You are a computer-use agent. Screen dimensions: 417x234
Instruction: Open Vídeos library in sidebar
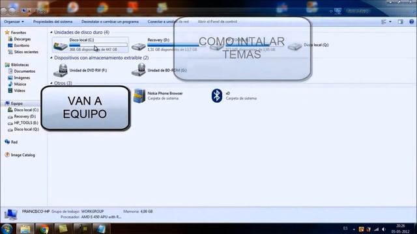click(x=20, y=90)
